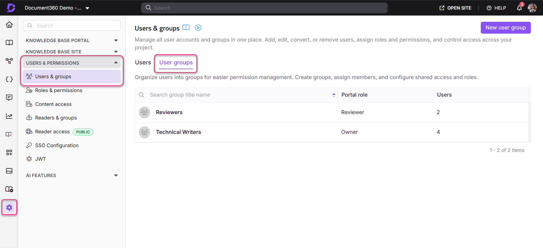
Task: Click the 1 - 2 of 2 items label
Action: (507, 150)
